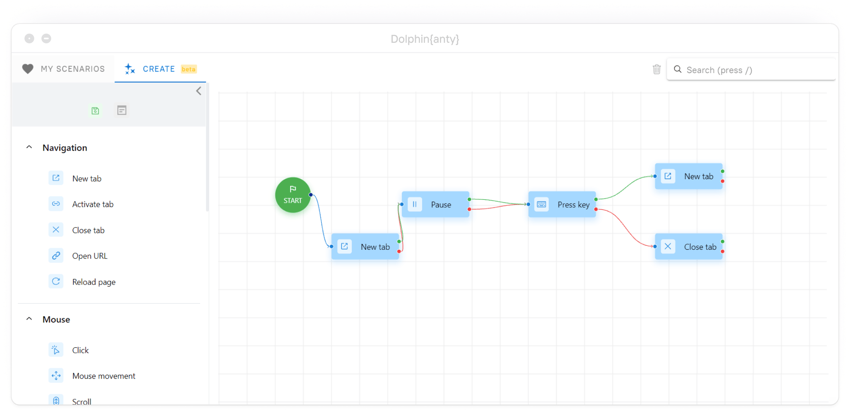The height and width of the screenshot is (410, 850).
Task: Collapse the Navigation section
Action: [29, 147]
